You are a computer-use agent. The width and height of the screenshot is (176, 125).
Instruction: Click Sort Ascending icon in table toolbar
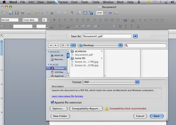[127, 26]
